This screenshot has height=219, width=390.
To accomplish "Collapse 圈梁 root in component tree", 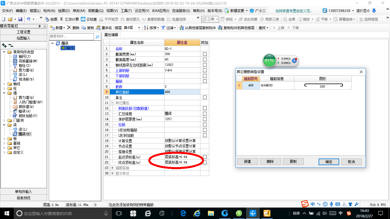I will click(x=52, y=43).
